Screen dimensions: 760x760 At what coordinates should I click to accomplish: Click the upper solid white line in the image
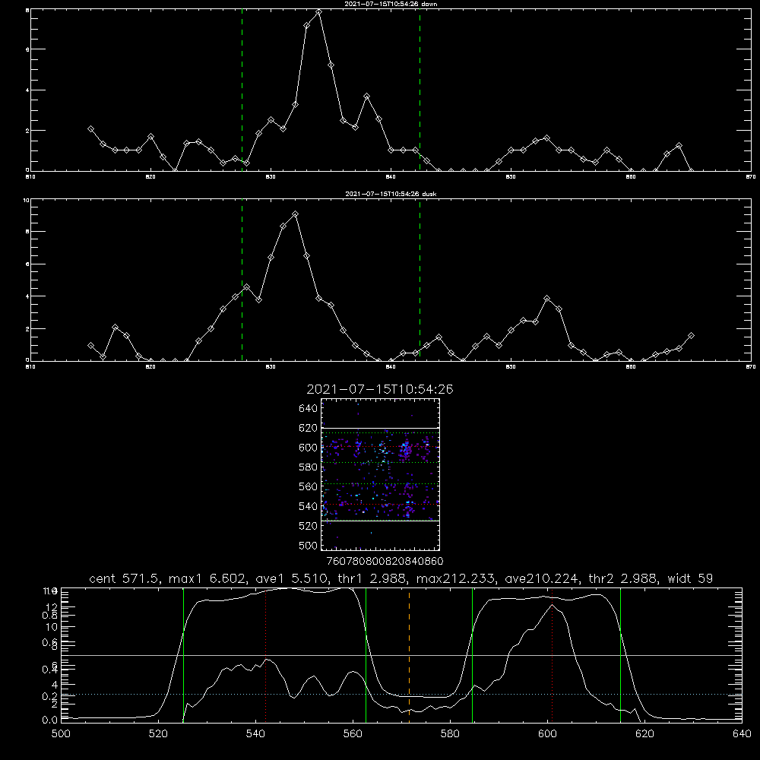[x=380, y=428]
